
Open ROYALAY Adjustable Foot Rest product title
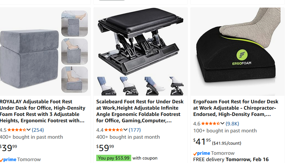coord(43,111)
